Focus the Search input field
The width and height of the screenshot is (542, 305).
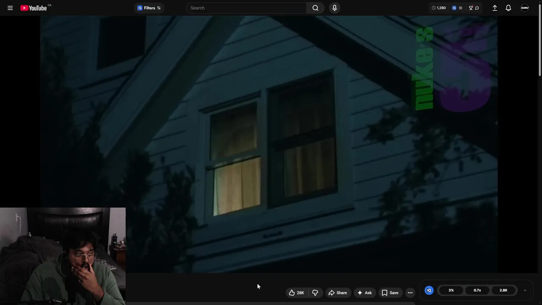246,8
